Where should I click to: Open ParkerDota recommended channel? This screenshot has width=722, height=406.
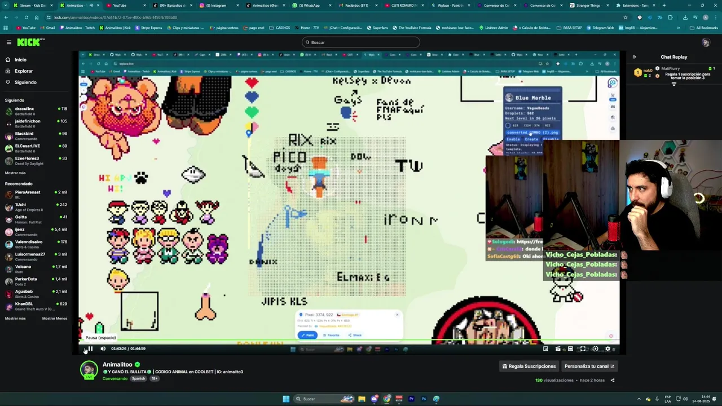coord(36,281)
